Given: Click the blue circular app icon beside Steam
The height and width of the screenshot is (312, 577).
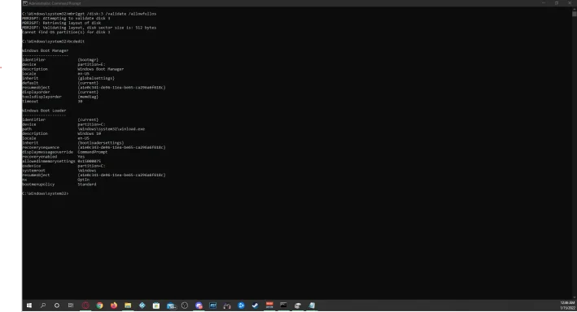Looking at the screenshot, I should (241, 305).
